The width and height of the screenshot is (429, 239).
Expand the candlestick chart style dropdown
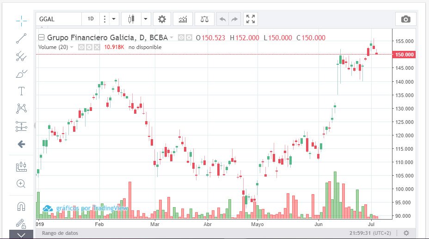tap(146, 19)
